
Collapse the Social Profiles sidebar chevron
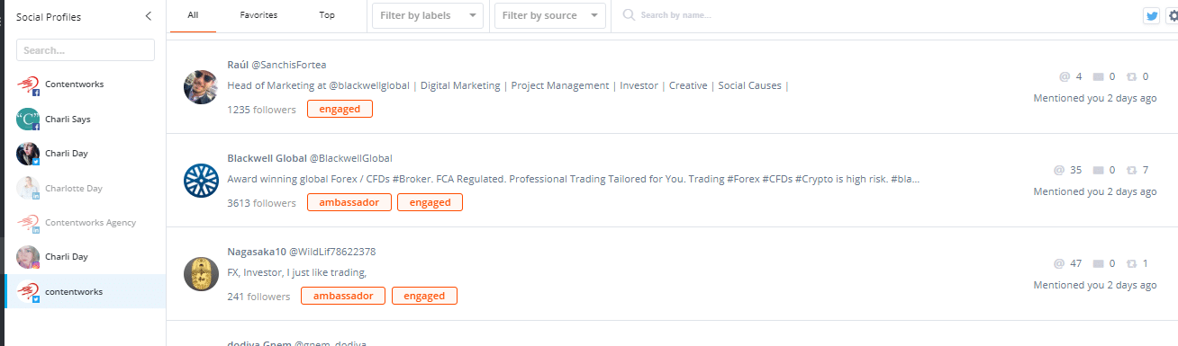[x=149, y=16]
